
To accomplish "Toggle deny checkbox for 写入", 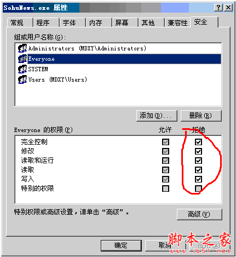I will 198,179.
